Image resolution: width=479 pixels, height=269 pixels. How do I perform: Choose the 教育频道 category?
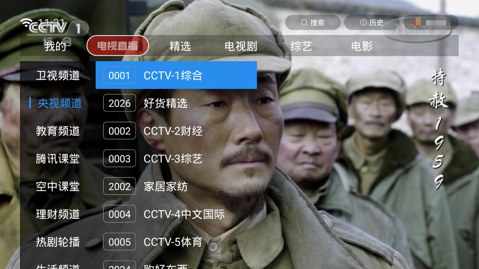click(x=58, y=131)
